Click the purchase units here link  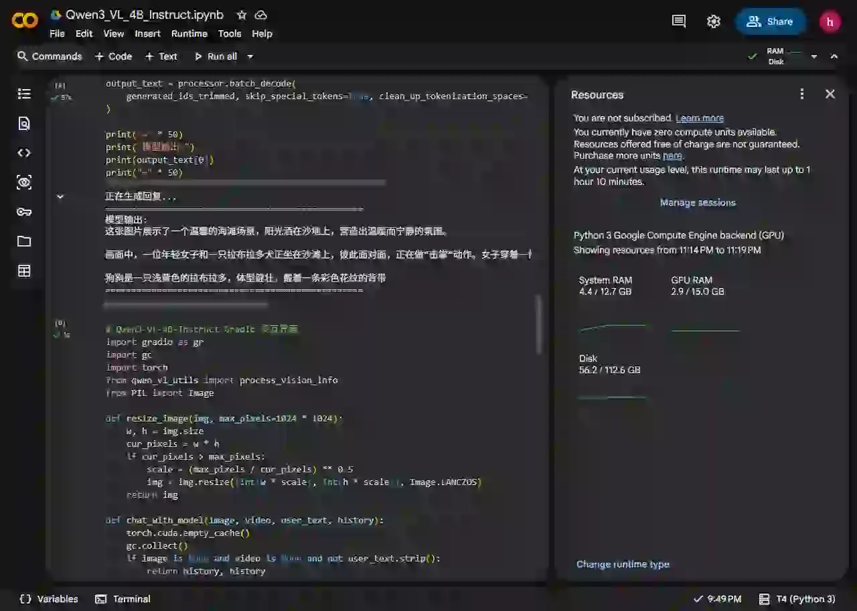[672, 155]
